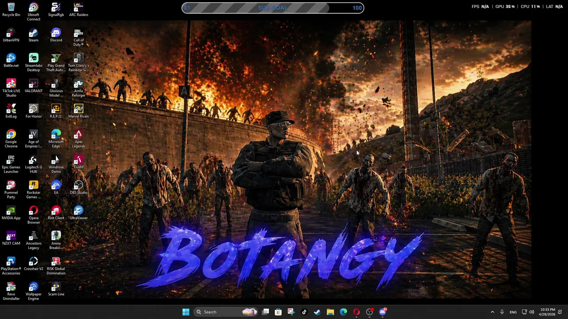Viewport: 568px width, 319px height.
Task: Select the Call of Duty shortcut
Action: (x=79, y=37)
